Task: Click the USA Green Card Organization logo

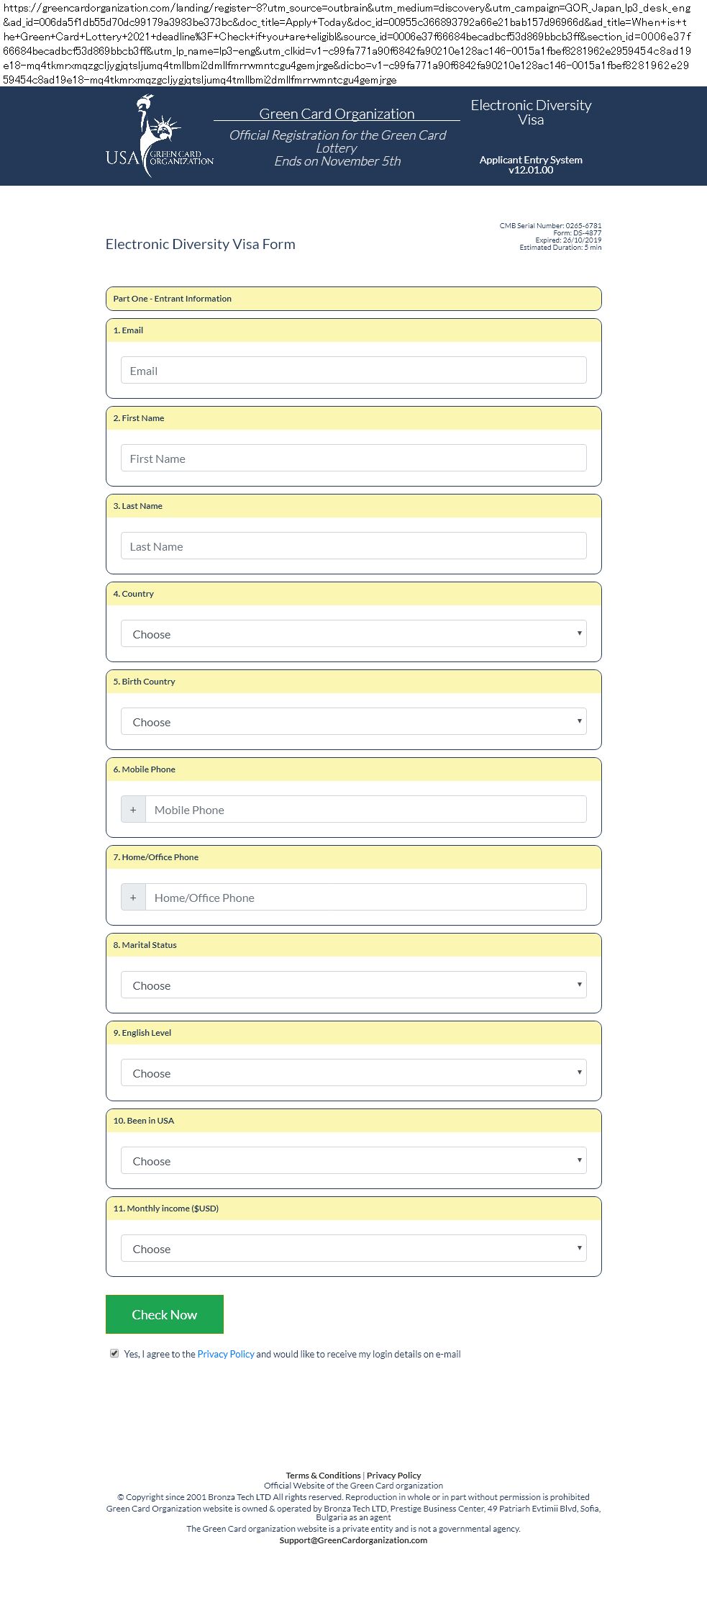Action: (x=159, y=136)
